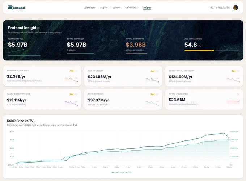
Task: Click the Est. badge on Borrower Interest card
Action: 72,71
